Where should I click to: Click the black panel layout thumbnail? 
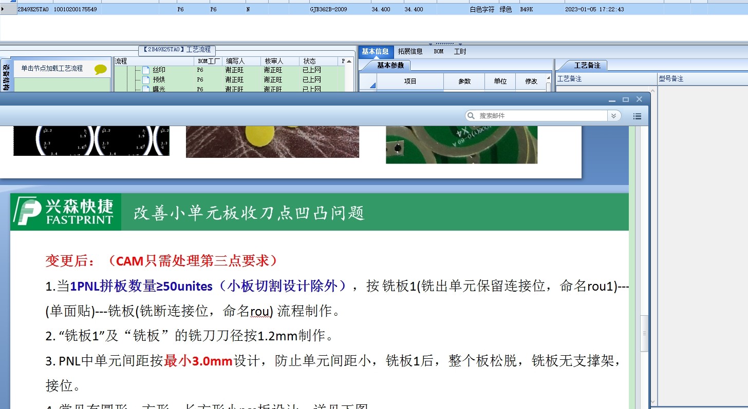91,140
